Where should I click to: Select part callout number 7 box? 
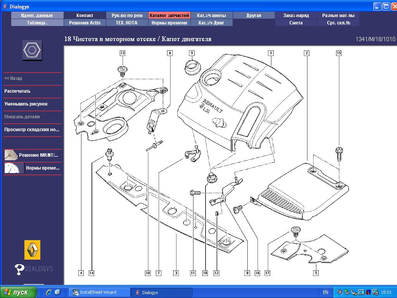(x=159, y=273)
